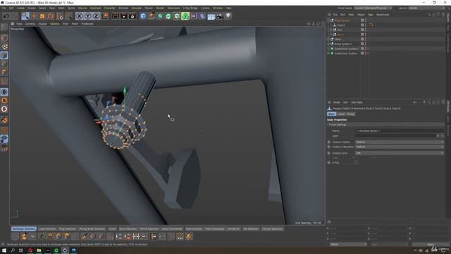Collapse the Icon Settings section
This screenshot has width=451, height=254.
tap(330, 125)
